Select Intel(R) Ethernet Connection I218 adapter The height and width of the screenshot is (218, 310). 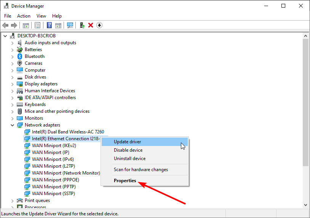[x=66, y=139]
